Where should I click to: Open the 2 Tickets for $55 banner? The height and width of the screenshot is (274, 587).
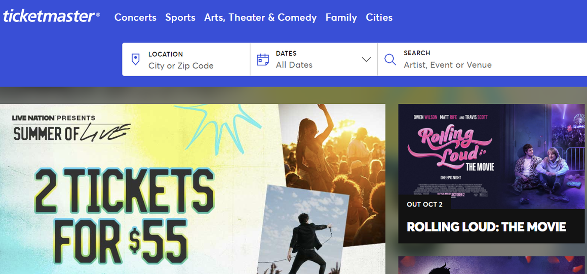pyautogui.click(x=192, y=189)
